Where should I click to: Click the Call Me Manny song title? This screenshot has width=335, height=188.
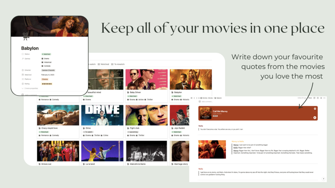coord(220,111)
